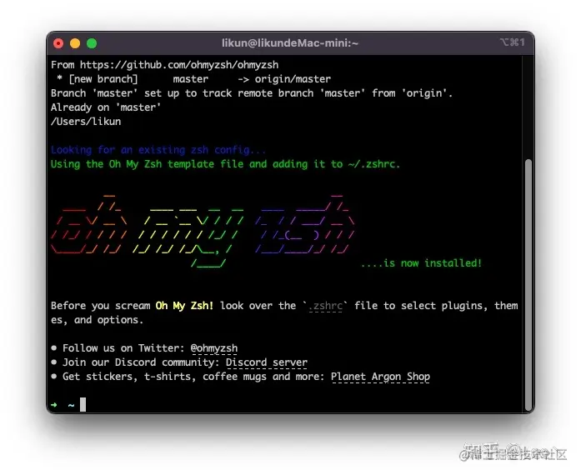This screenshot has width=581, height=475.
Task: Click the 'Follow us on Twitter:' text
Action: coord(123,348)
